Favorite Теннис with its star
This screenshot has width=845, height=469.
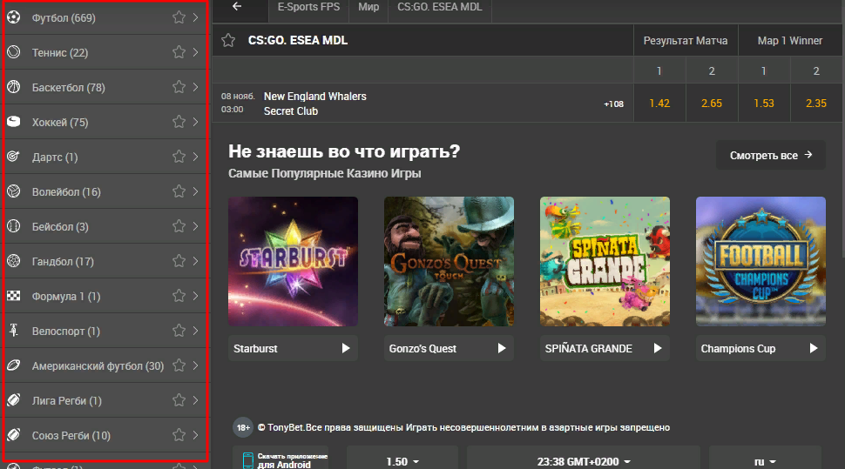179,52
